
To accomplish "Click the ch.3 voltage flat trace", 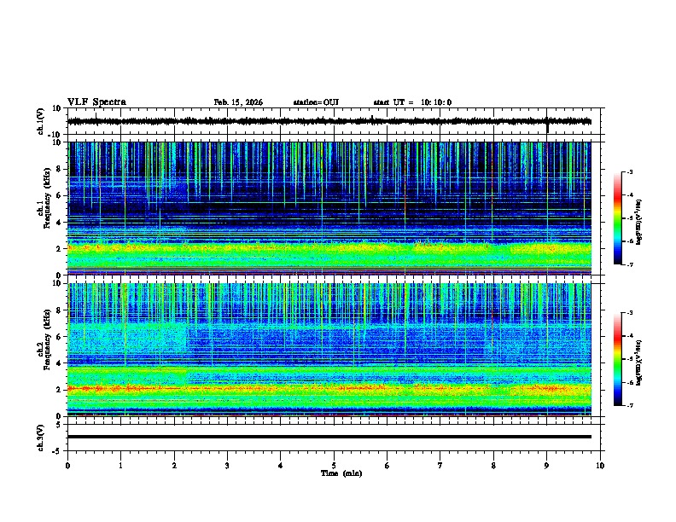I will click(329, 437).
